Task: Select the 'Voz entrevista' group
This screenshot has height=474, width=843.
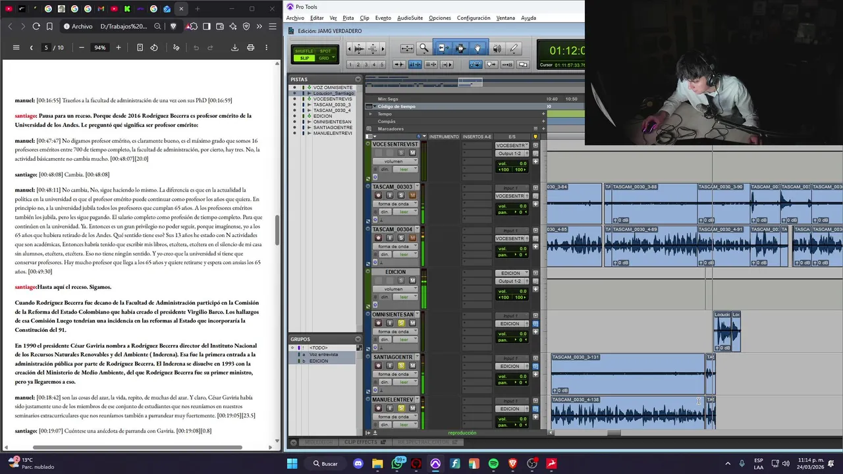Action: 323,354
